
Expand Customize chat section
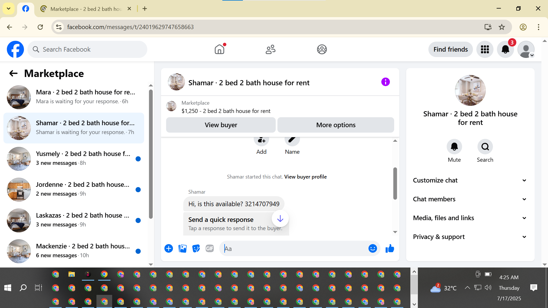click(470, 180)
